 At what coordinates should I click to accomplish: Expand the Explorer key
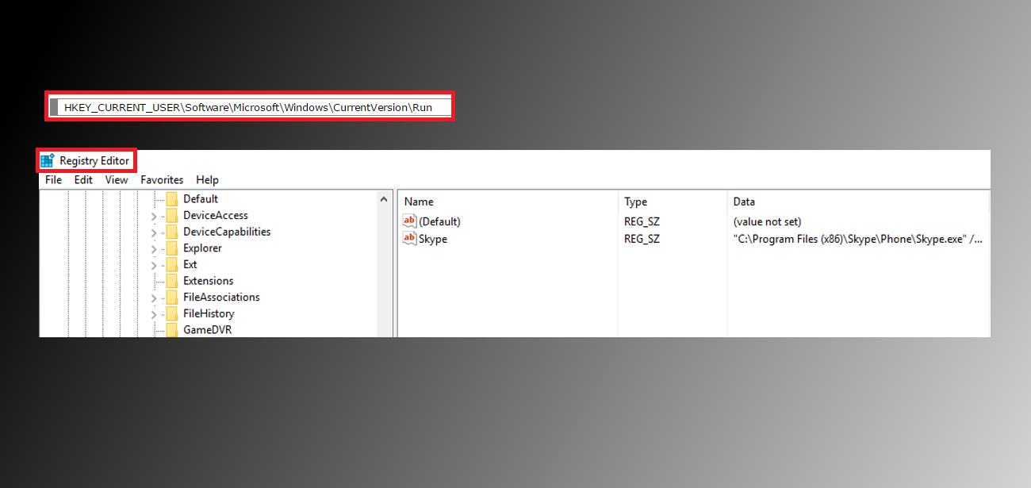[154, 248]
